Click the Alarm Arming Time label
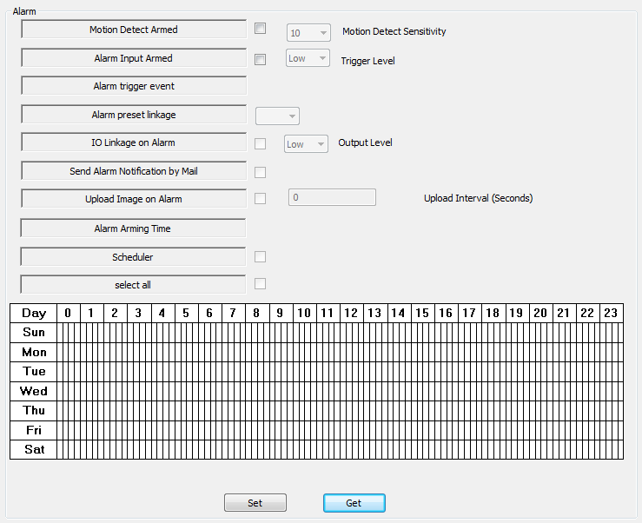This screenshot has width=642, height=523. click(x=133, y=228)
